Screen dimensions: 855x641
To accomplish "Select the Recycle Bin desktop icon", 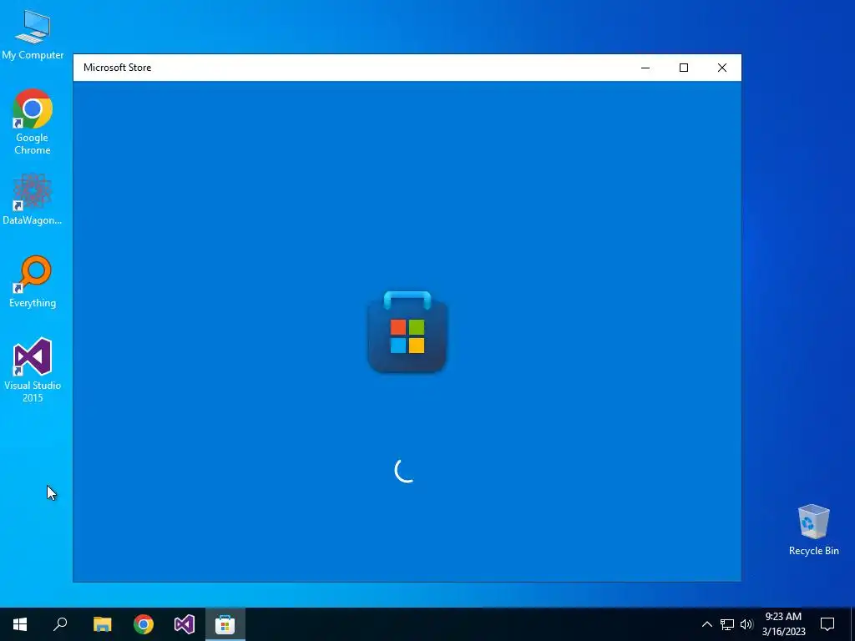I will 813,529.
